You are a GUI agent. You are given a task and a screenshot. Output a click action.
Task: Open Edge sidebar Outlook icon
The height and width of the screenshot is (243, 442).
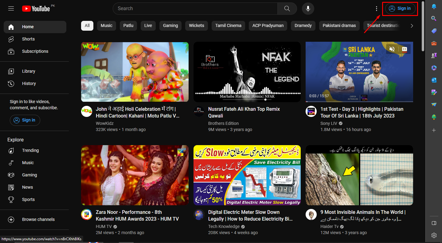click(x=434, y=80)
